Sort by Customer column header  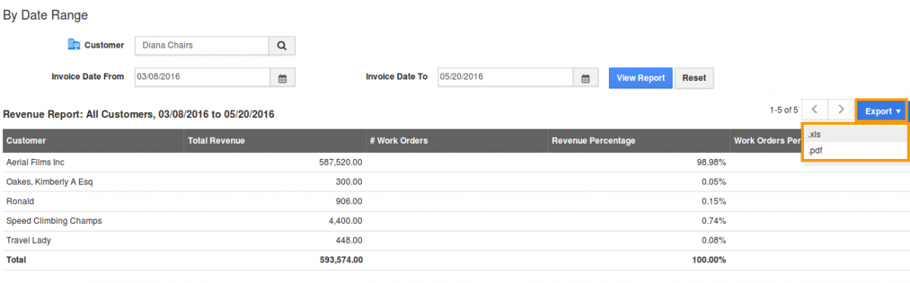pos(93,141)
